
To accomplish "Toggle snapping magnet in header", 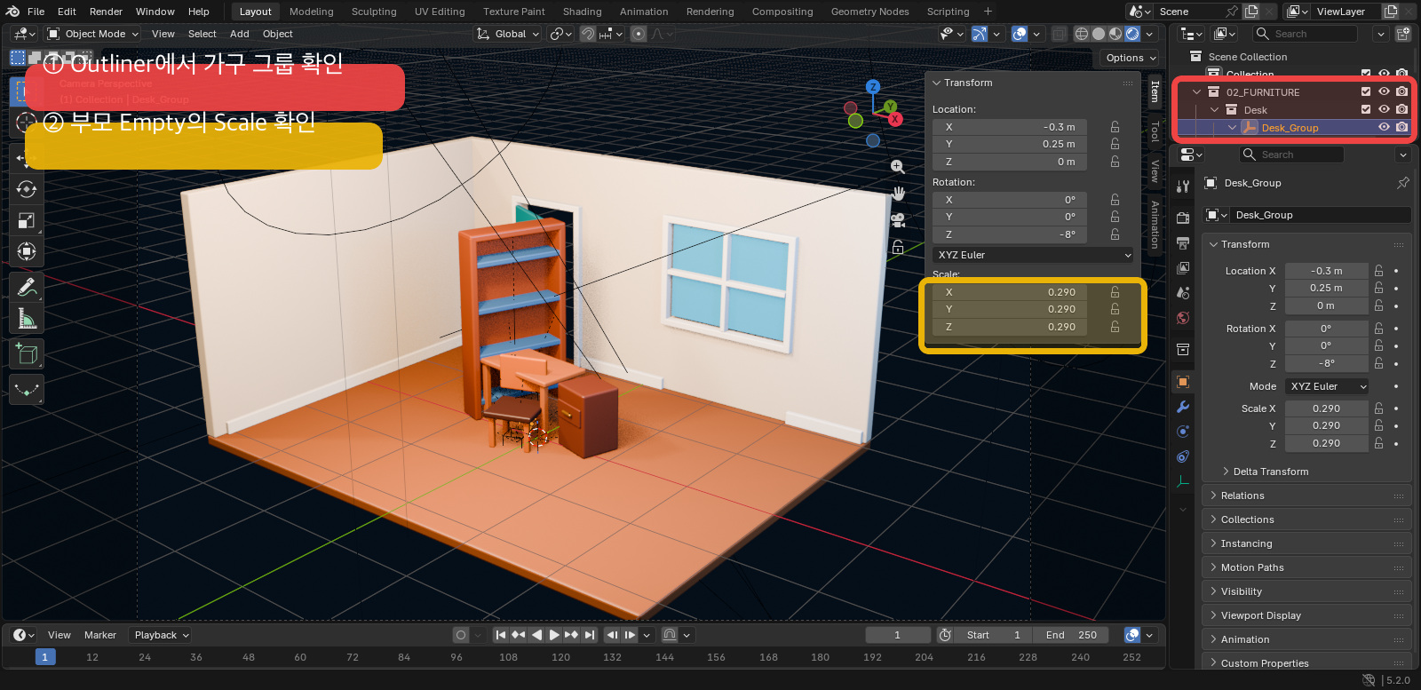I will coord(588,34).
